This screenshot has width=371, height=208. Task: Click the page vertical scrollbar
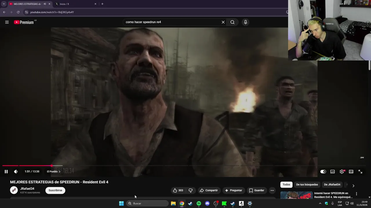[x=370, y=65]
